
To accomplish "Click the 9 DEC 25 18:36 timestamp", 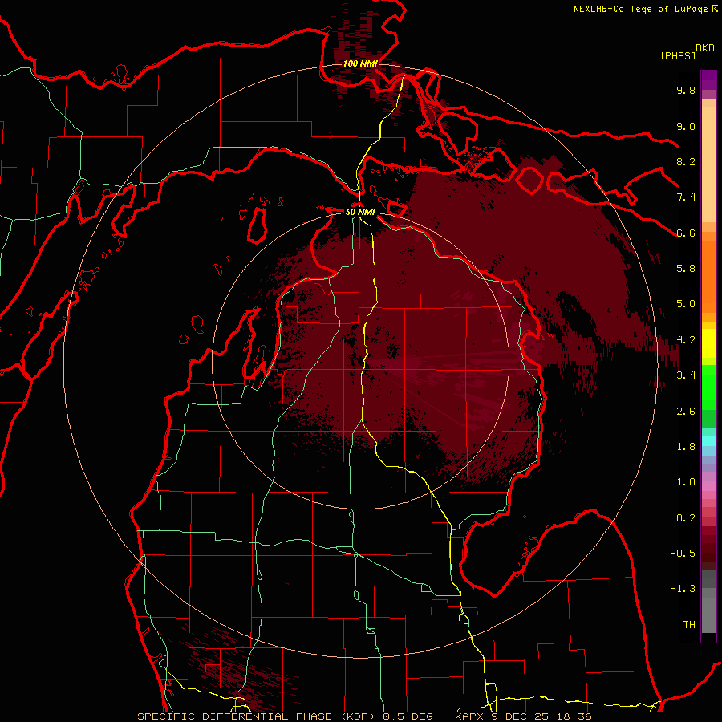I will coord(542,716).
